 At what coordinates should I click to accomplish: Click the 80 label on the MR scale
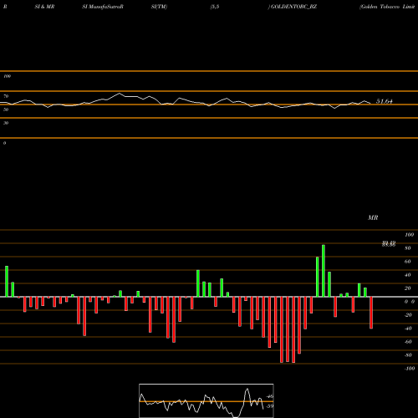click(x=407, y=248)
